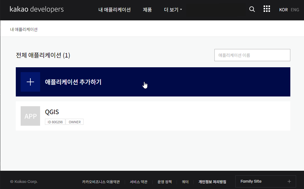Go to 내 애플리케이션 in top navigation
Viewport: 304px width, 189px height.
point(114,9)
